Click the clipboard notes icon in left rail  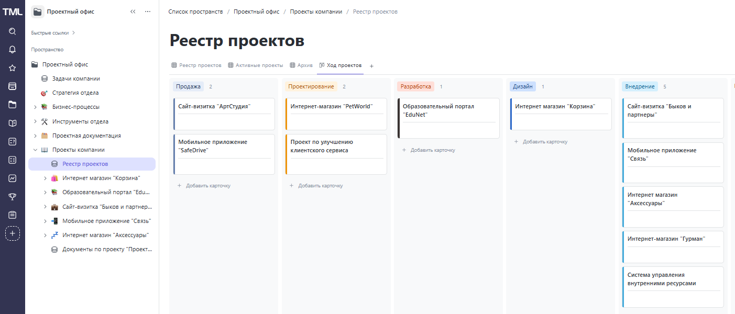click(x=12, y=215)
